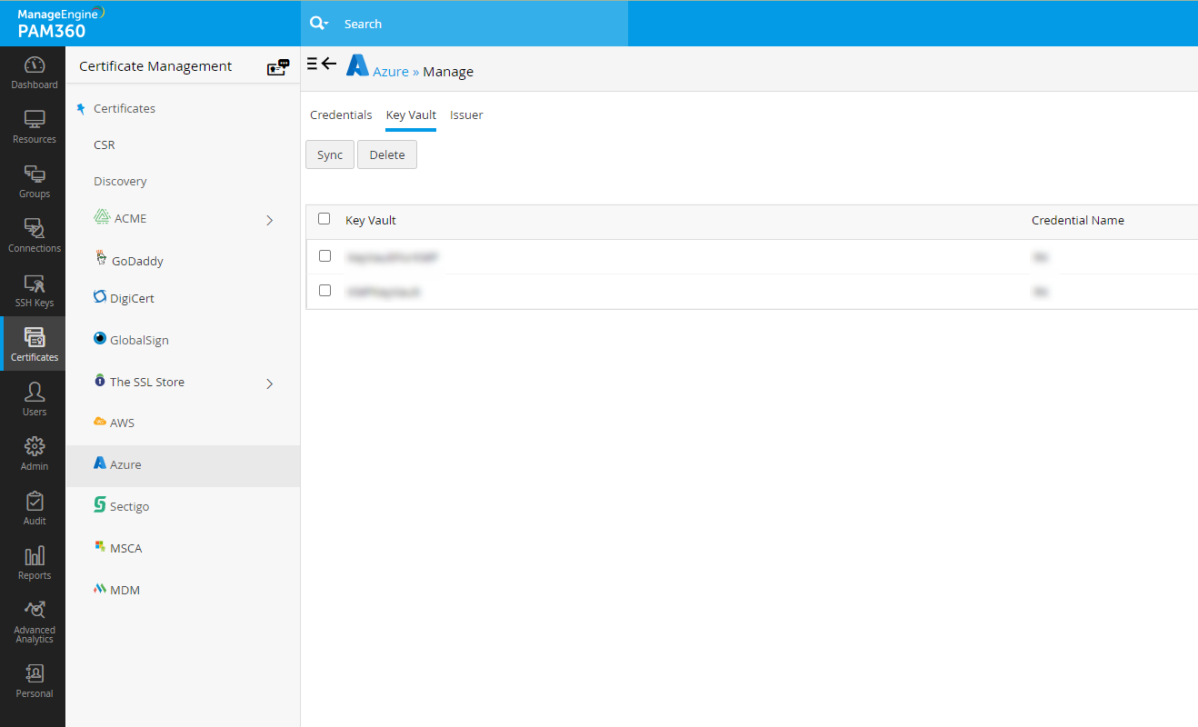Expand The SSL Store submenu
The height and width of the screenshot is (727, 1198).
coord(269,383)
